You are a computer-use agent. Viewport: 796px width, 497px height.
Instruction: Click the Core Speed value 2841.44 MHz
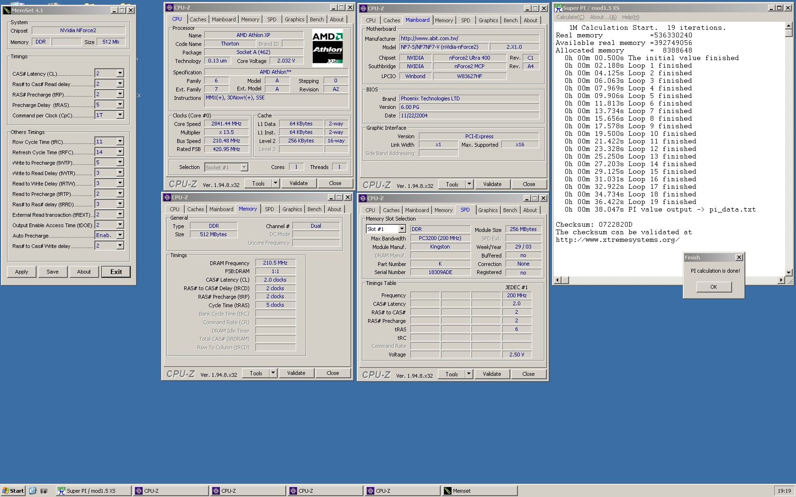(x=226, y=124)
